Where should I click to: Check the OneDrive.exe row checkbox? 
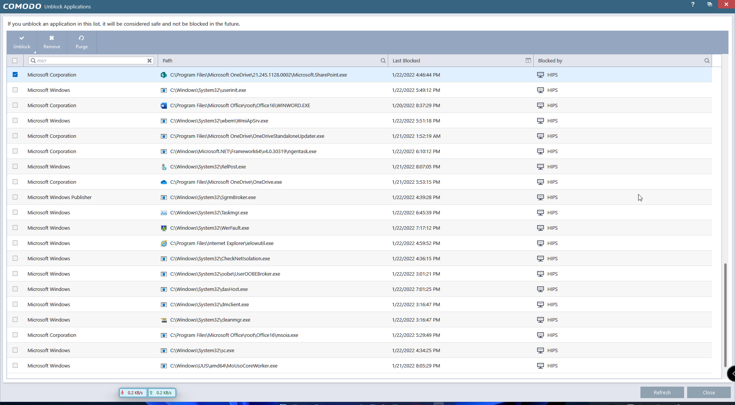[15, 182]
